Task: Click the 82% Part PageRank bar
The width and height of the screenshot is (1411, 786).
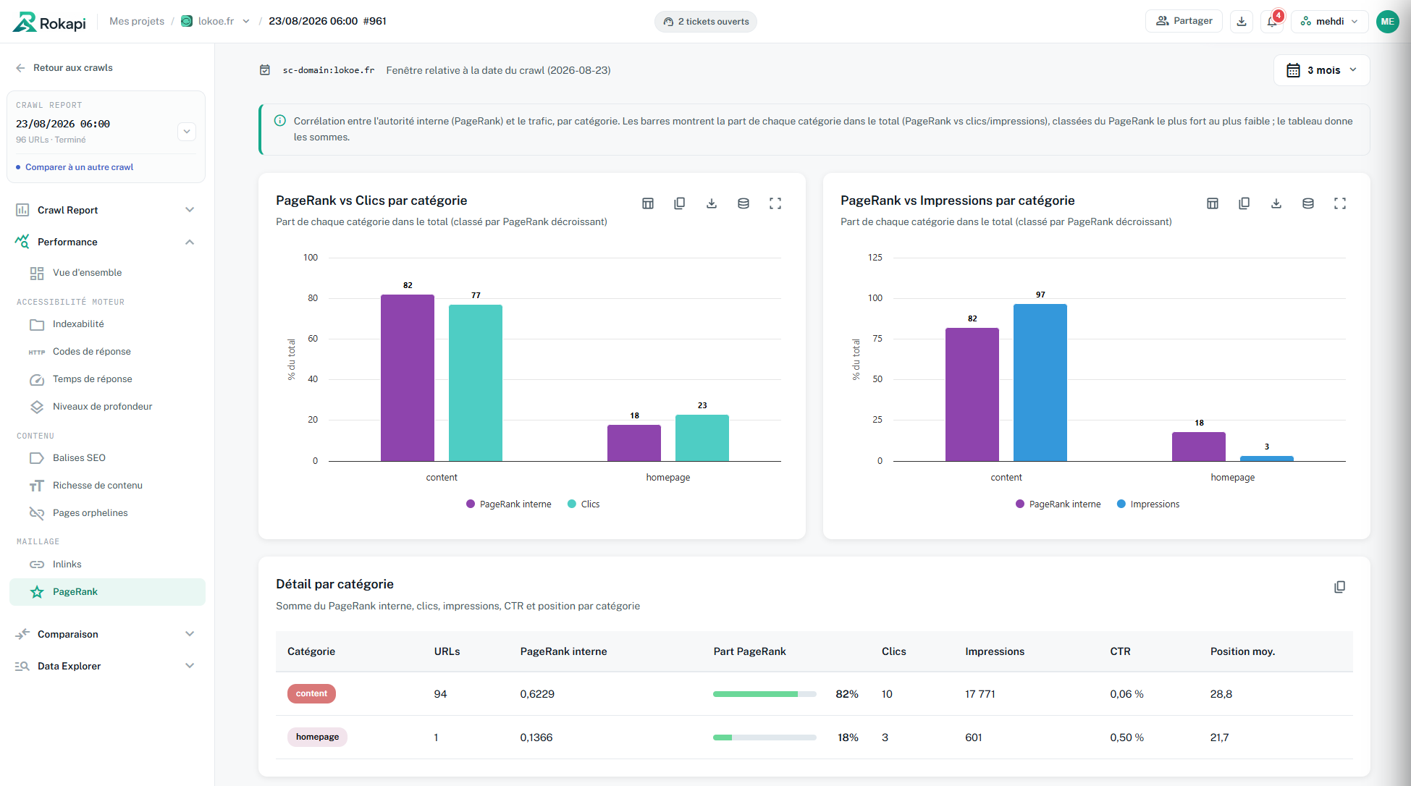Action: [x=765, y=694]
